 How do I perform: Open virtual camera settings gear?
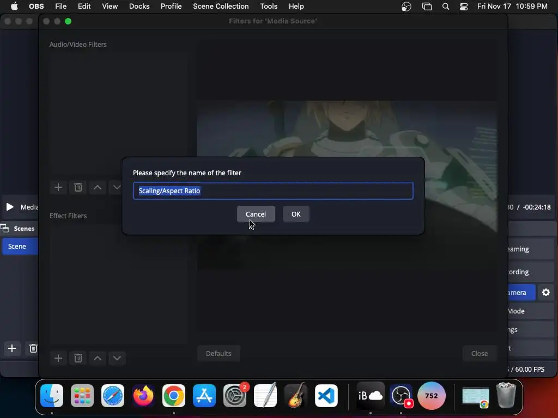tap(546, 292)
